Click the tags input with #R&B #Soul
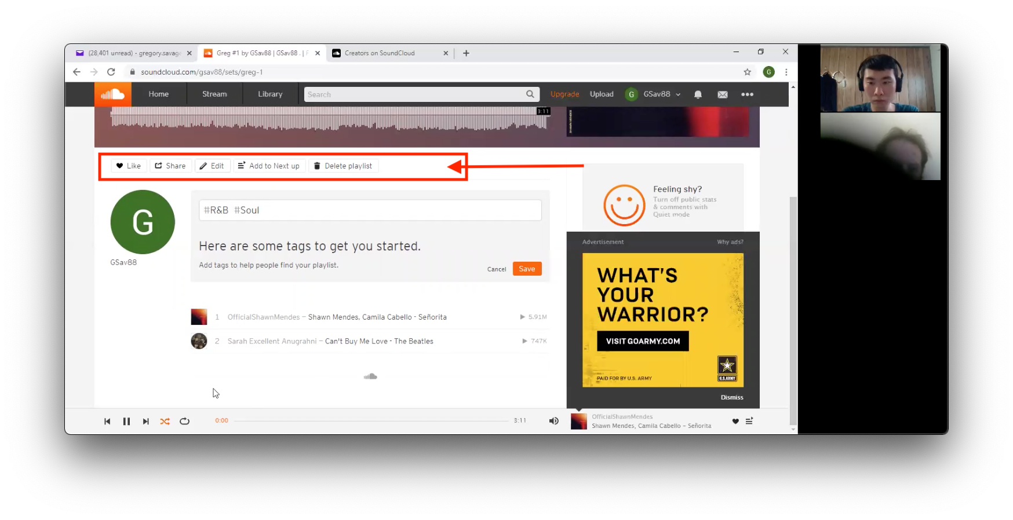Screen dimensions: 1013x520 tap(370, 210)
